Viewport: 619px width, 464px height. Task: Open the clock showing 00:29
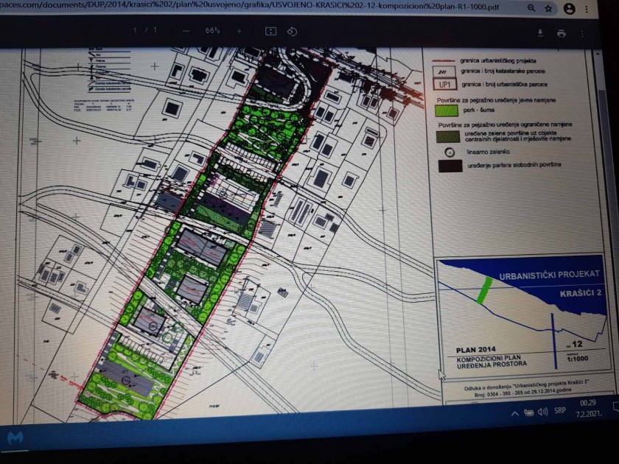pos(588,408)
